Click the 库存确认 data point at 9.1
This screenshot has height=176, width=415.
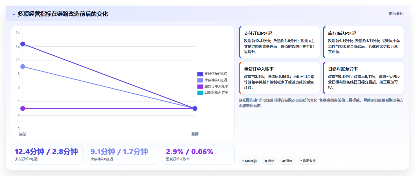(x=23, y=67)
